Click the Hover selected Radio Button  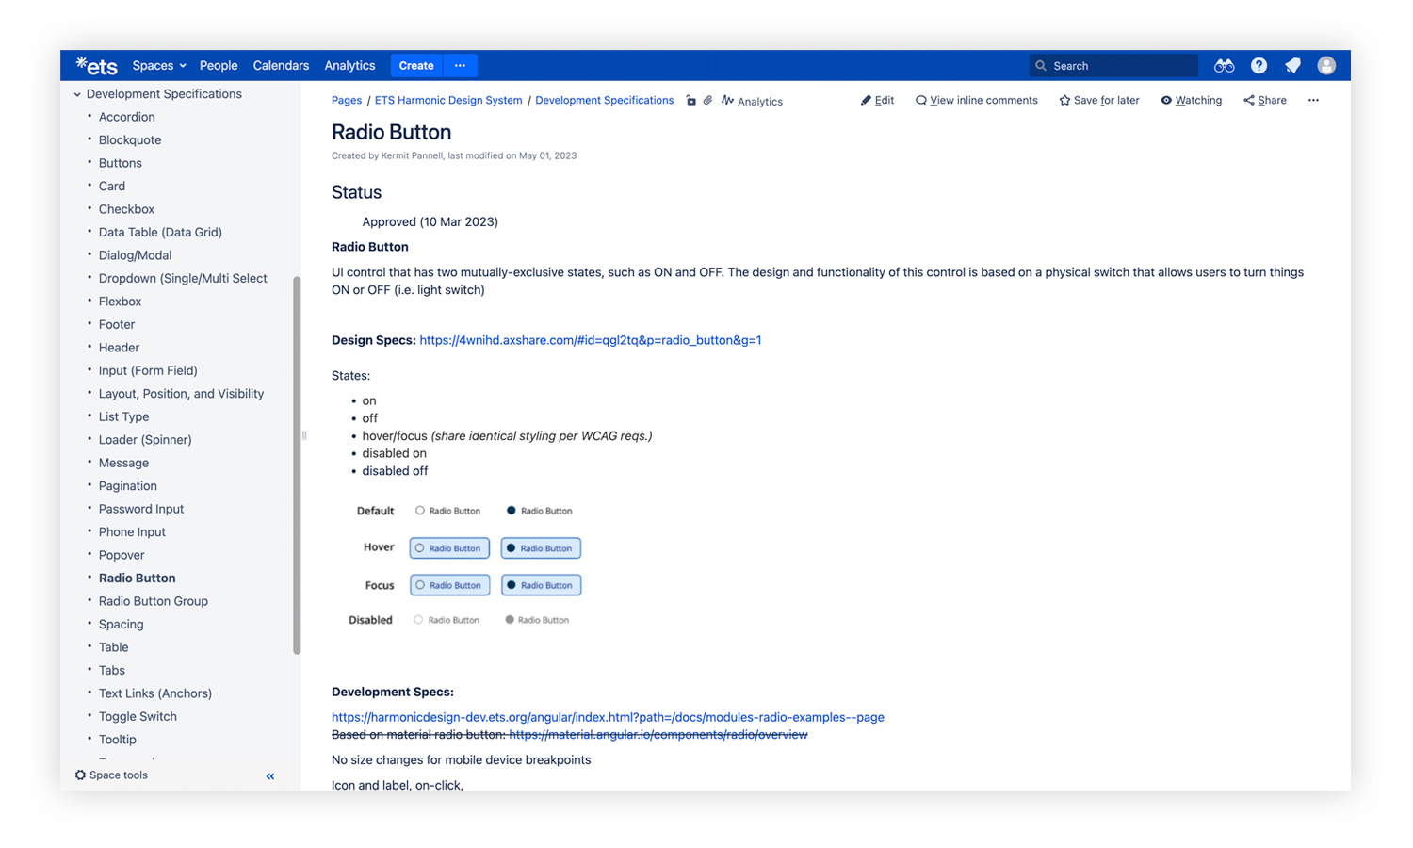(x=541, y=548)
